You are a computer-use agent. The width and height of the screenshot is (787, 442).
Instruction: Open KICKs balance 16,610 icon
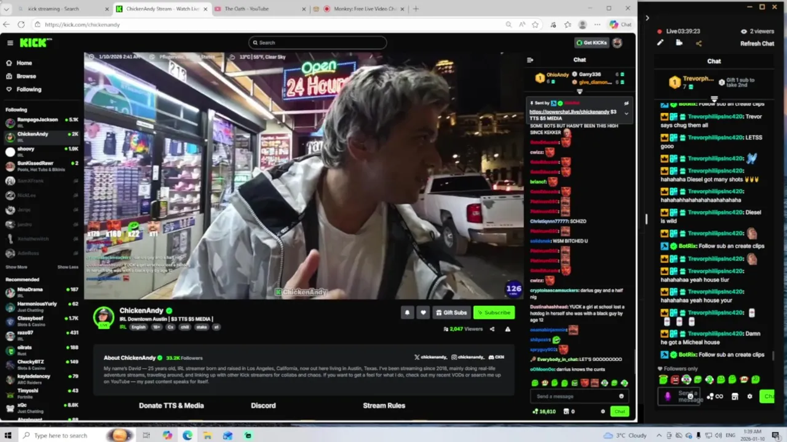[544, 411]
